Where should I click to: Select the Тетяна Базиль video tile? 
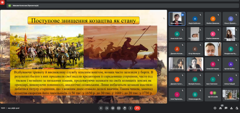[x=231, y=95]
